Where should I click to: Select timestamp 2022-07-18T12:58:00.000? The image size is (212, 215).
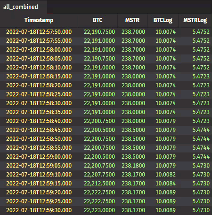click(39, 50)
